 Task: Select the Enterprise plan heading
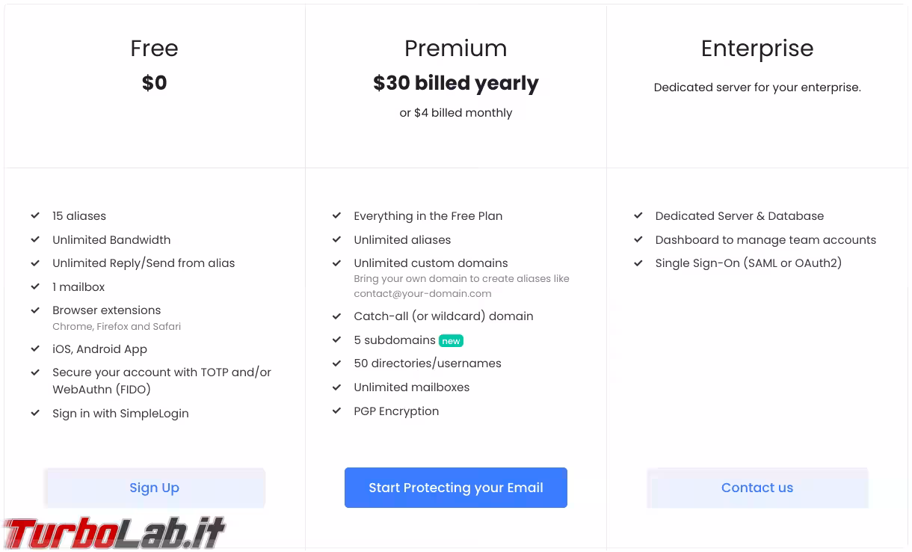tap(757, 48)
